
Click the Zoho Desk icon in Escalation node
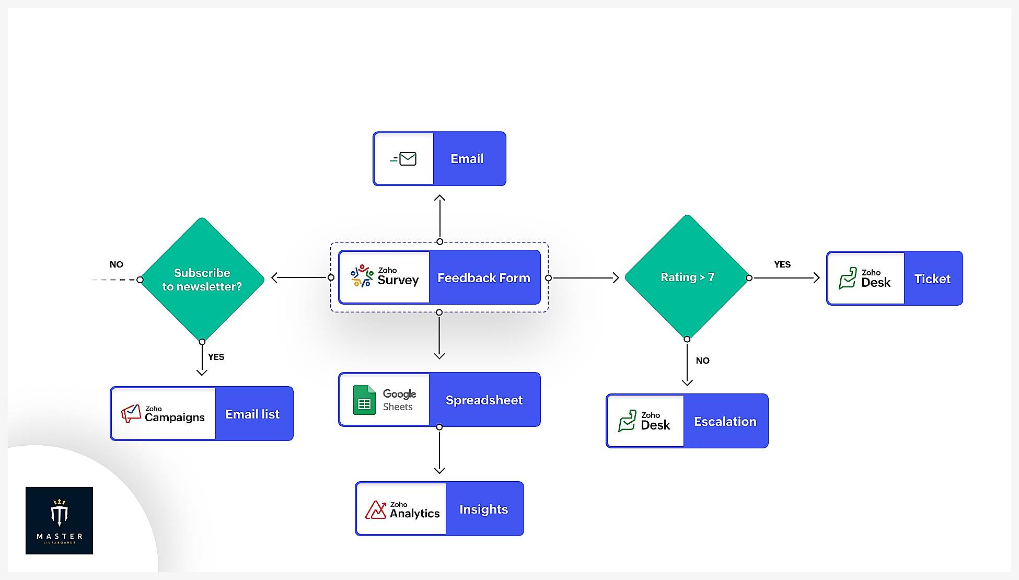point(627,421)
